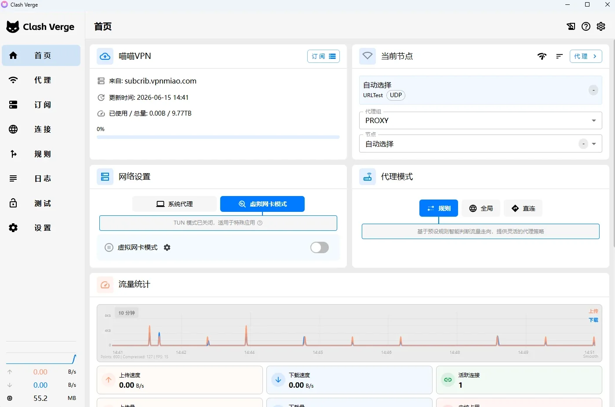
Task: Switch to the 虚拟网卡模式 tab
Action: (262, 204)
